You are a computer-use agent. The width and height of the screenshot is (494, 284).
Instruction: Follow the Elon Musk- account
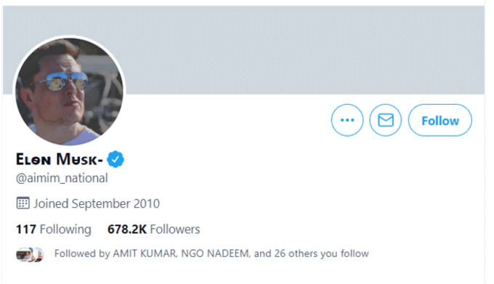click(x=440, y=120)
